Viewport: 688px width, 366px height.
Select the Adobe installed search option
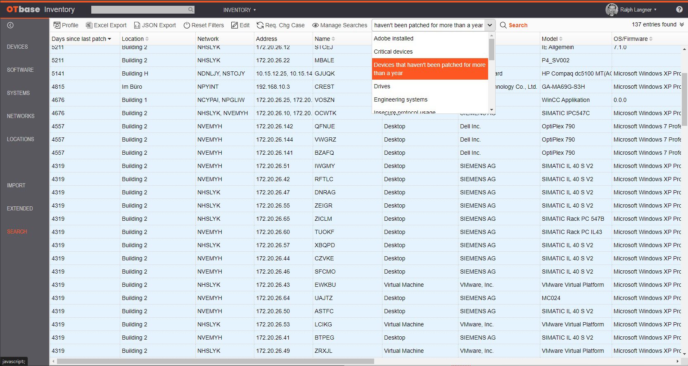click(430, 38)
